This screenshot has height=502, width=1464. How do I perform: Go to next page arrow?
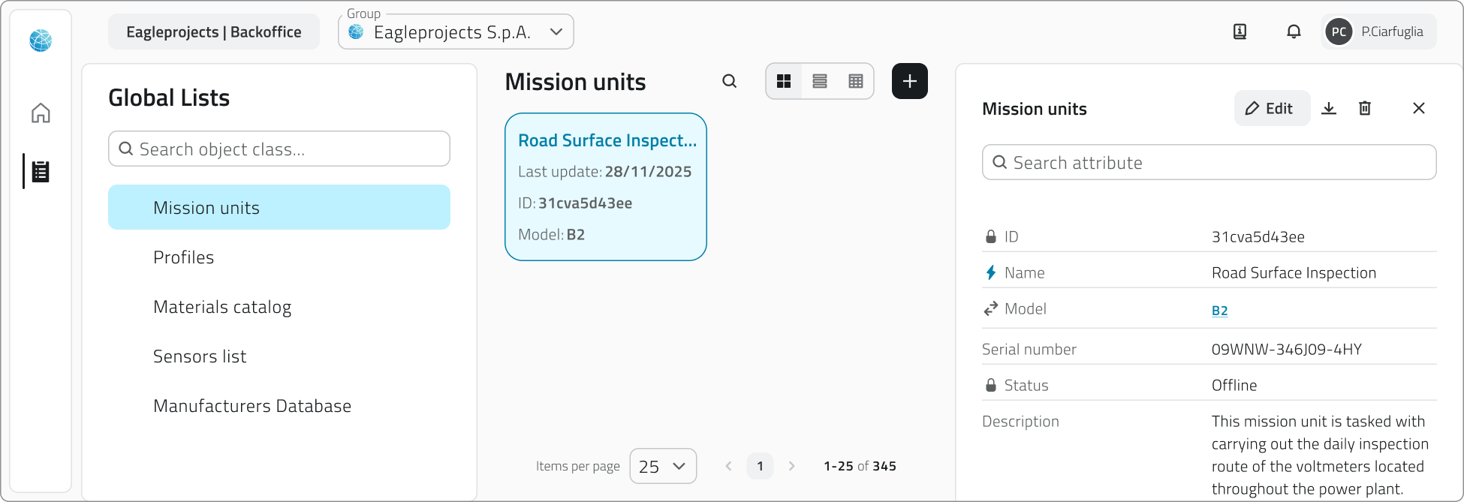[791, 466]
